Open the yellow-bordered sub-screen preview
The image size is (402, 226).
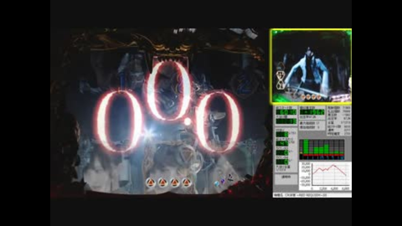point(310,66)
